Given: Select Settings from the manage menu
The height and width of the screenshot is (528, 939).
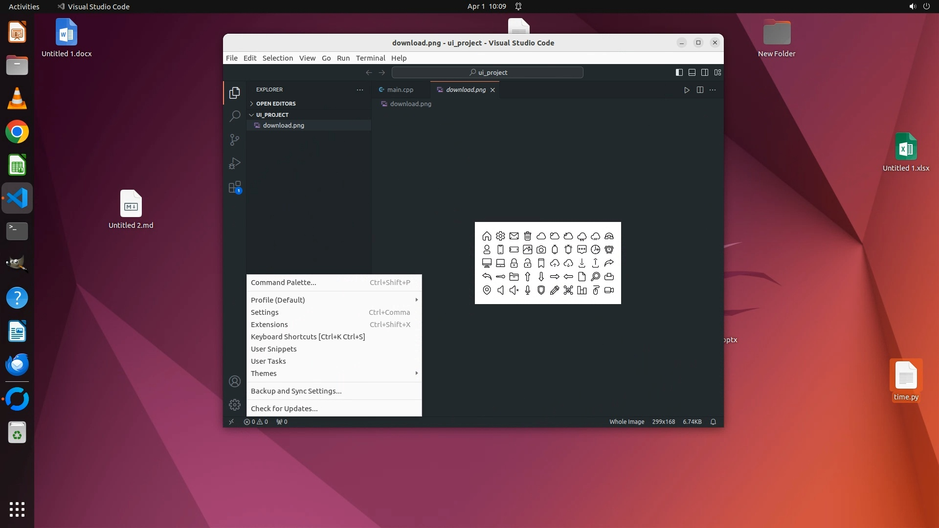Looking at the screenshot, I should coord(265,312).
